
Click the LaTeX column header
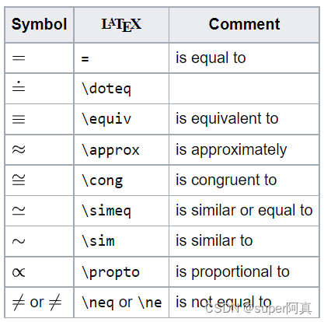pyautogui.click(x=121, y=24)
